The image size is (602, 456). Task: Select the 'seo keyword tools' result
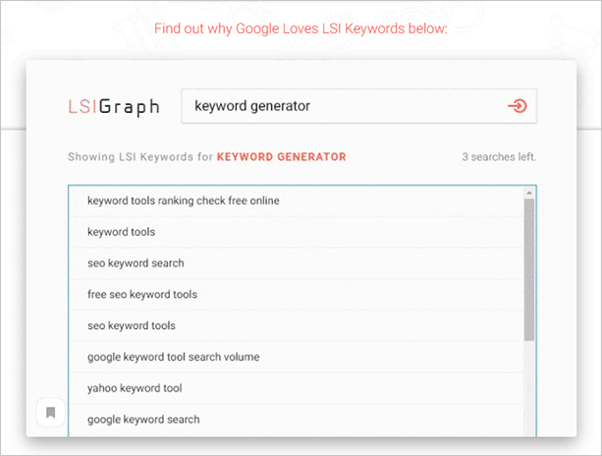[x=132, y=325]
